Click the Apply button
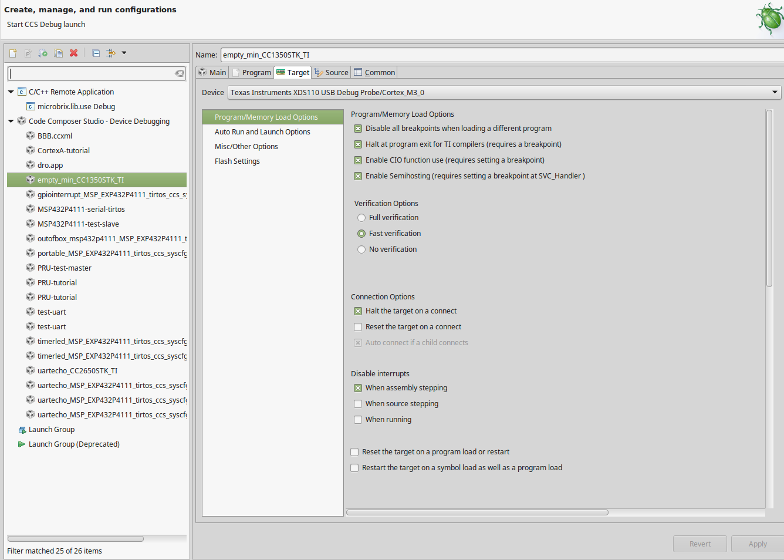 [x=758, y=544]
